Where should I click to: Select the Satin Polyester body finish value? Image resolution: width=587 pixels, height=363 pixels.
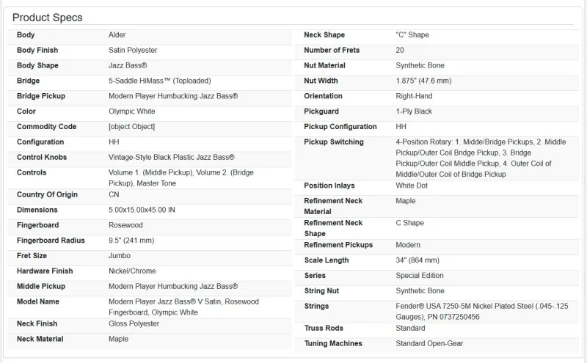133,51
